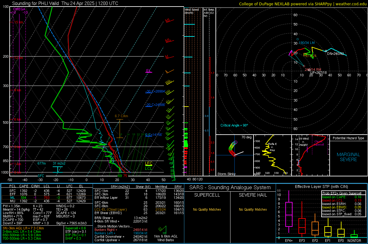
Task: Click the '-30 C=28984' height label
Action: (155, 91)
